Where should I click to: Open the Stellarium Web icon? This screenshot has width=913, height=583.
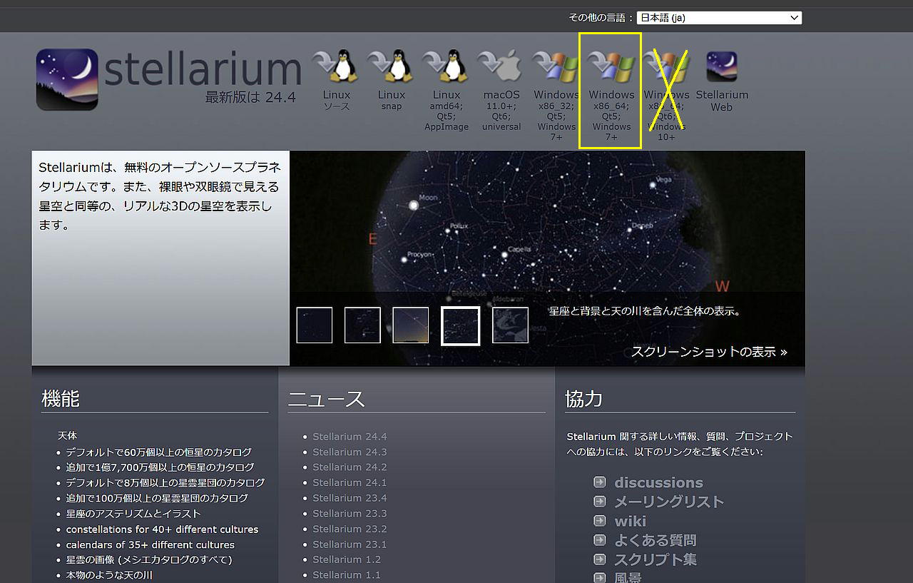pos(722,68)
